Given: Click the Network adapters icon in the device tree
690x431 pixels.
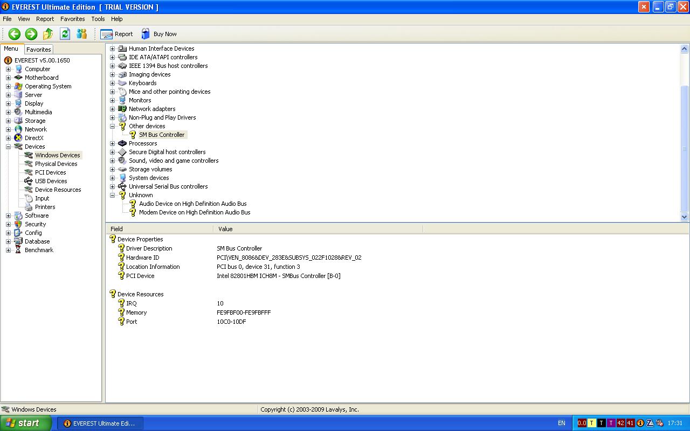Looking at the screenshot, I should click(122, 109).
